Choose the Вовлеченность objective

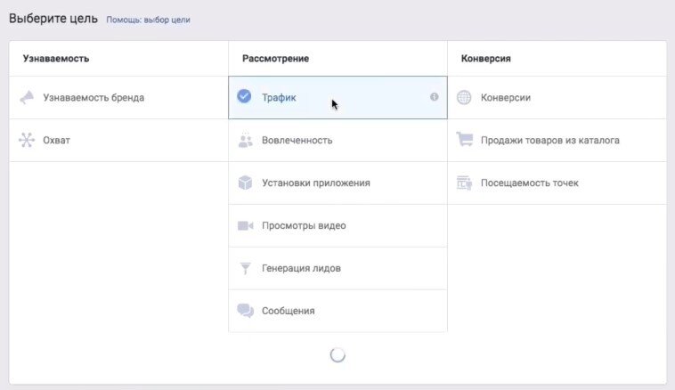337,141
